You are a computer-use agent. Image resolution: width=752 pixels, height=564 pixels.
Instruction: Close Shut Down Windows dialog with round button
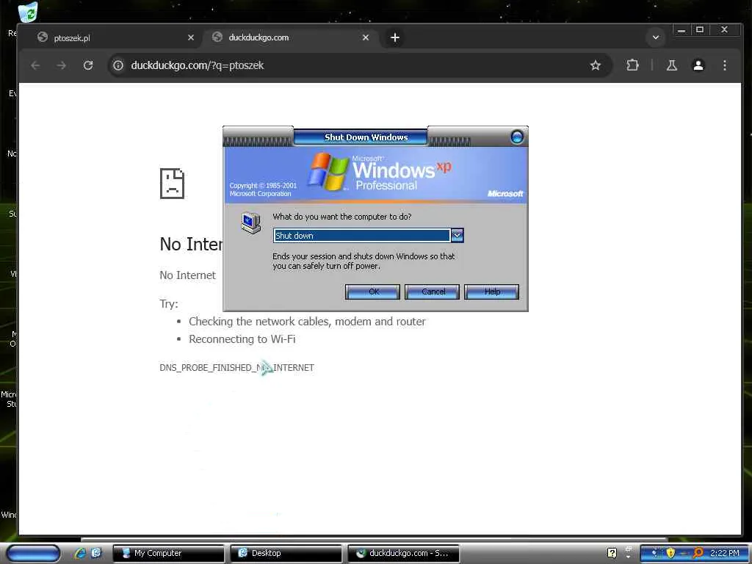tap(517, 137)
